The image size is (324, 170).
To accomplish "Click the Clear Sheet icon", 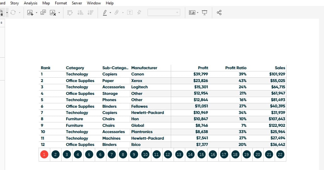I will click(x=53, y=13).
